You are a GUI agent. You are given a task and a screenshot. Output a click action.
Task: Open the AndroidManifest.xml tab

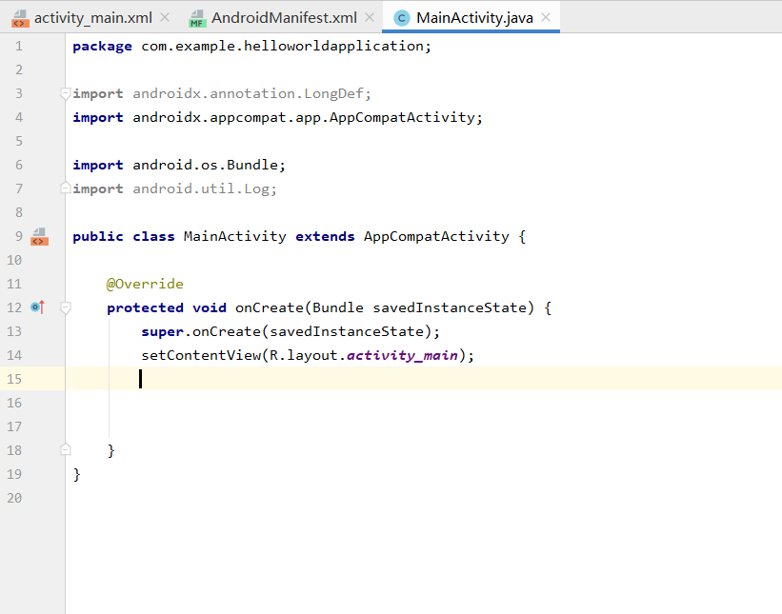[284, 18]
